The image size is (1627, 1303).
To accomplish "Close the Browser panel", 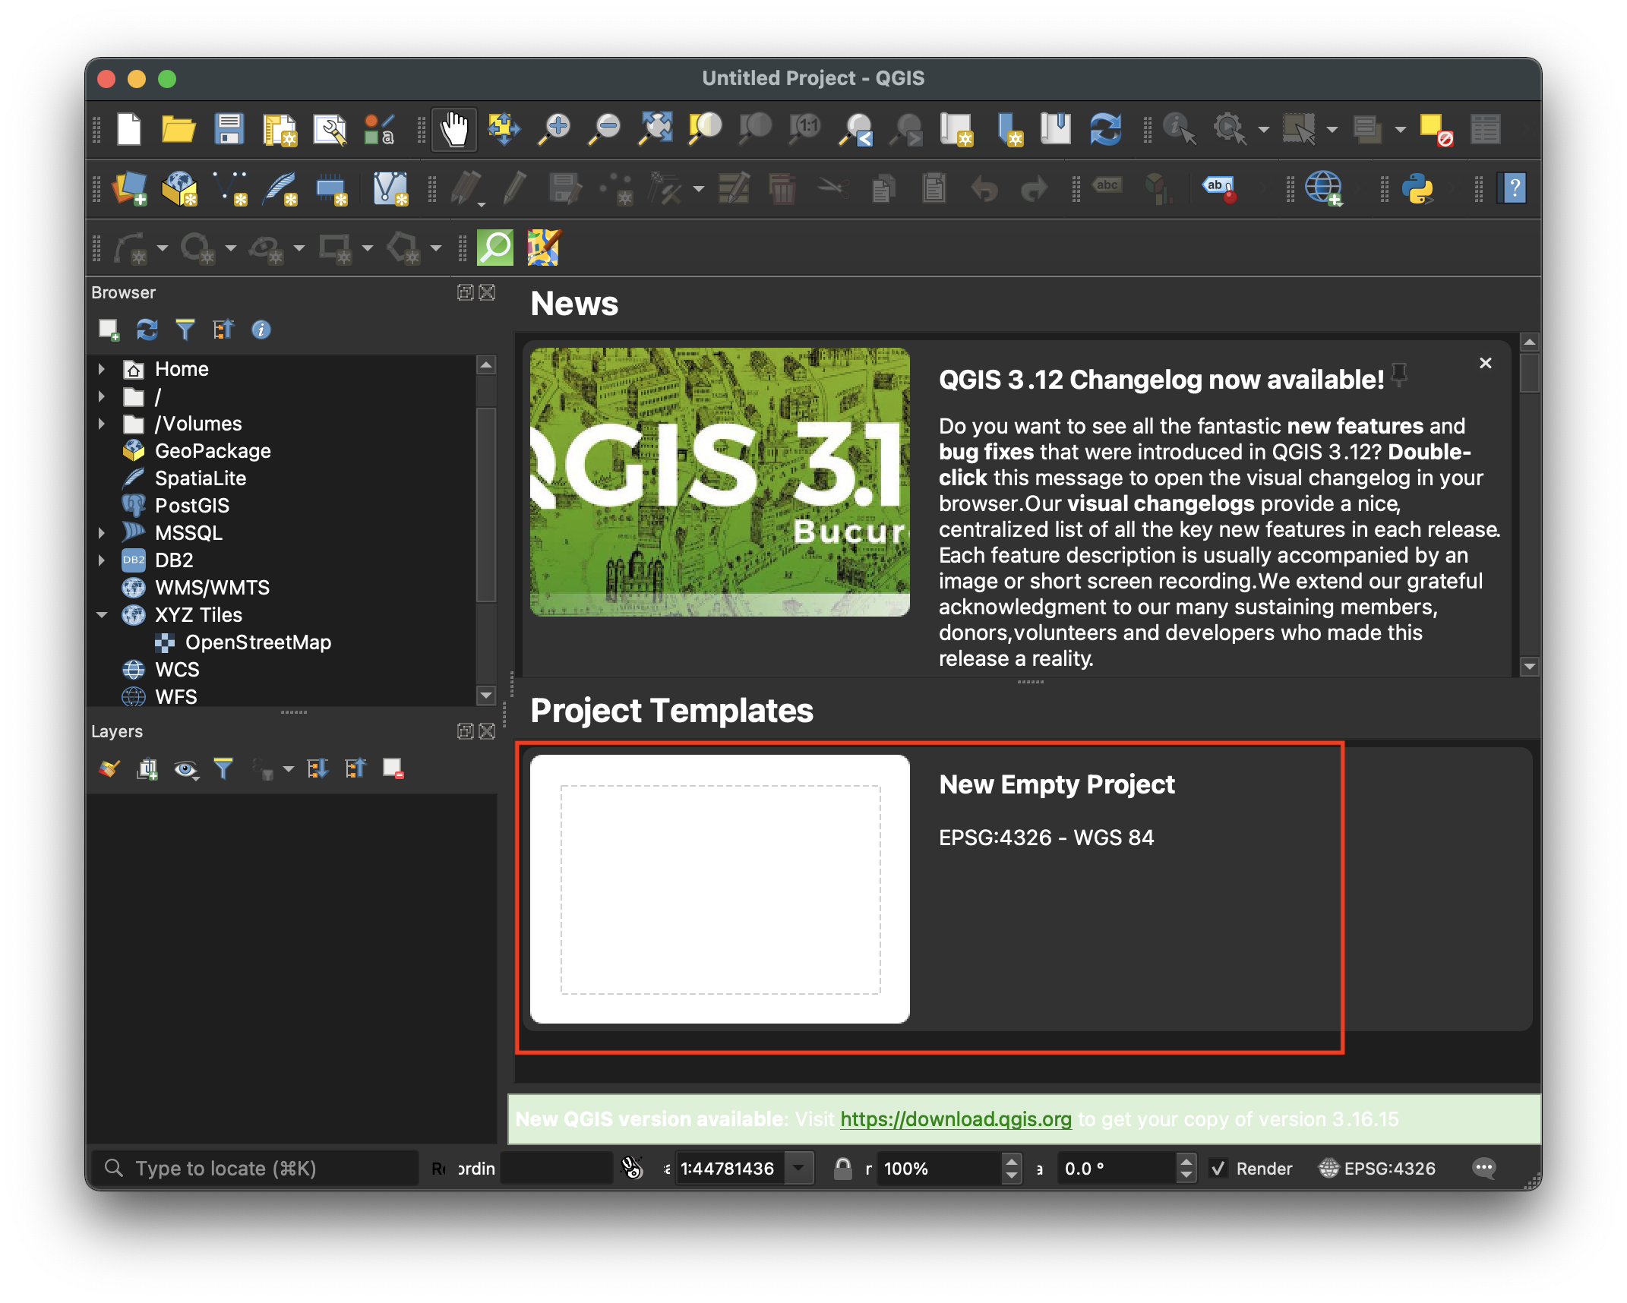I will [487, 292].
